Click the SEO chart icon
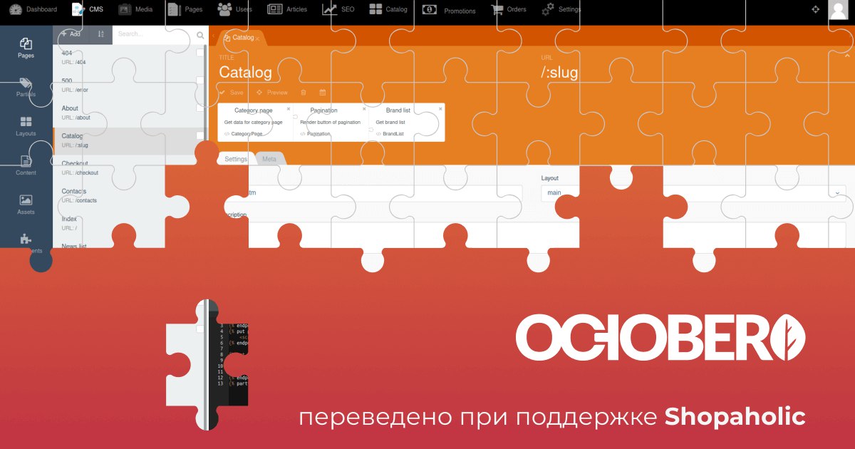This screenshot has width=855, height=449. 329,9
